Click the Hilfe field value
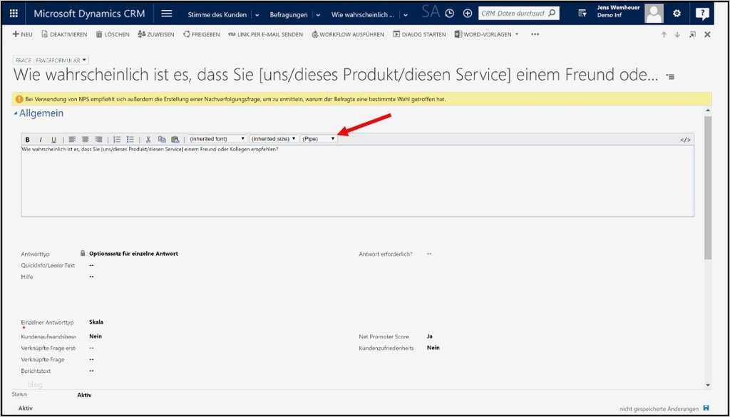 coord(91,277)
